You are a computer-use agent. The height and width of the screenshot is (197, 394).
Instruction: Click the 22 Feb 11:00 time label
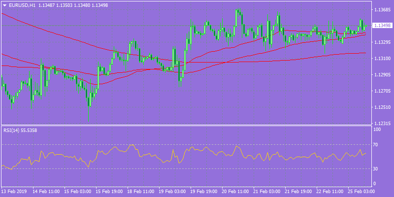click(330, 192)
